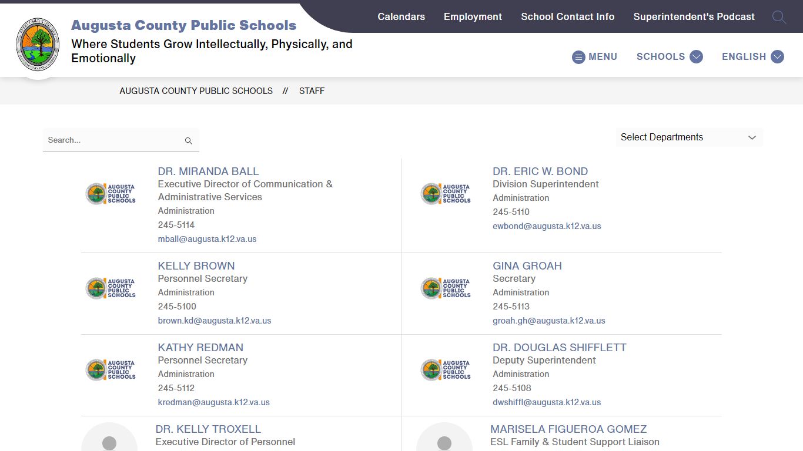Open KELLY BROWN profile
This screenshot has width=803, height=451.
[x=196, y=266]
